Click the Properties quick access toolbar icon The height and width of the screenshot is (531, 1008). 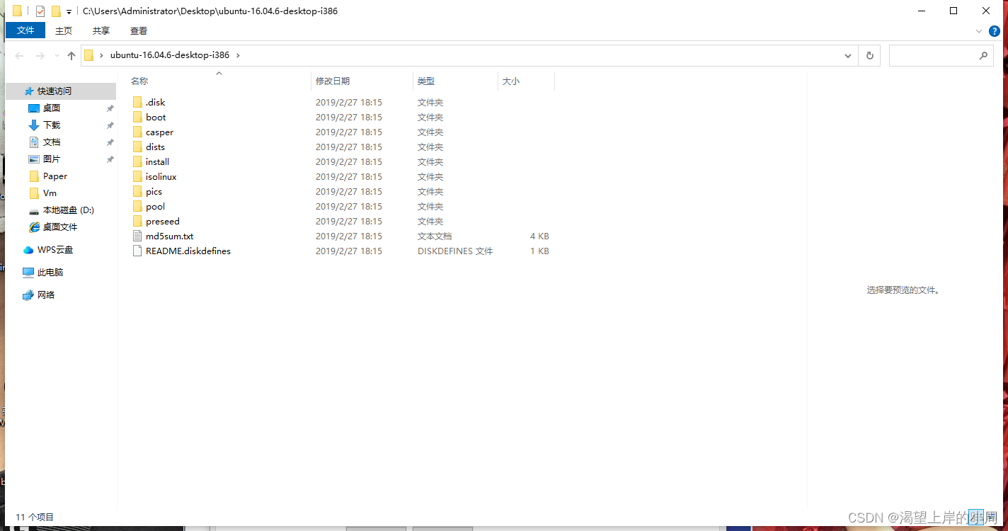(x=40, y=11)
